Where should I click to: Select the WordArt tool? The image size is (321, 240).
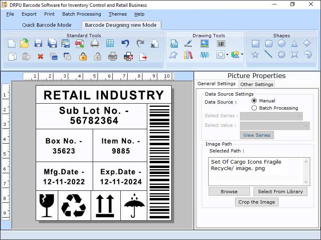[x=204, y=55]
